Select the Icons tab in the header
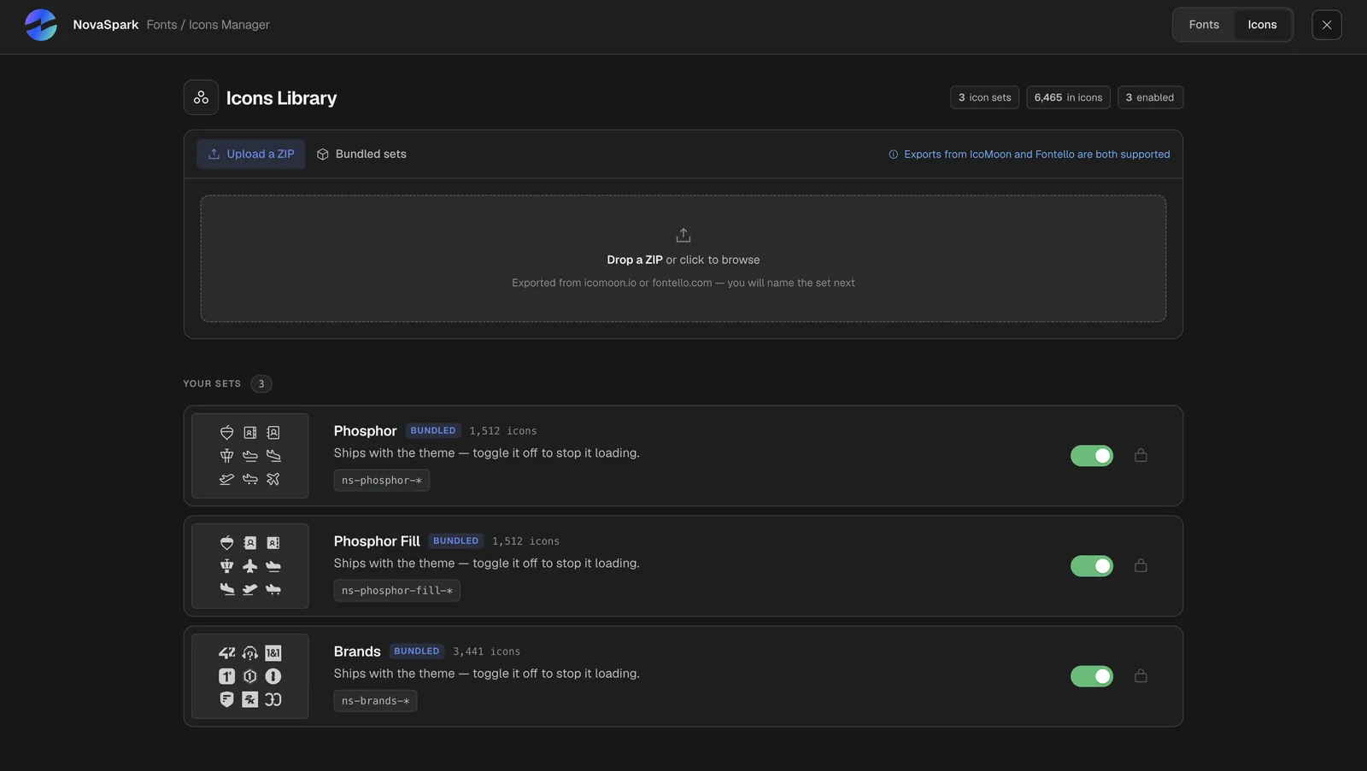1367x771 pixels. point(1262,25)
